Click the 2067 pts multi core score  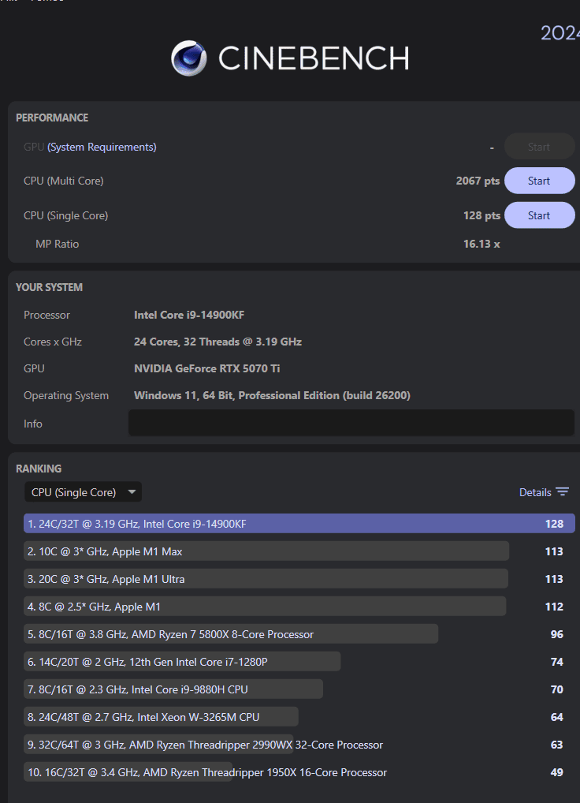tap(478, 181)
